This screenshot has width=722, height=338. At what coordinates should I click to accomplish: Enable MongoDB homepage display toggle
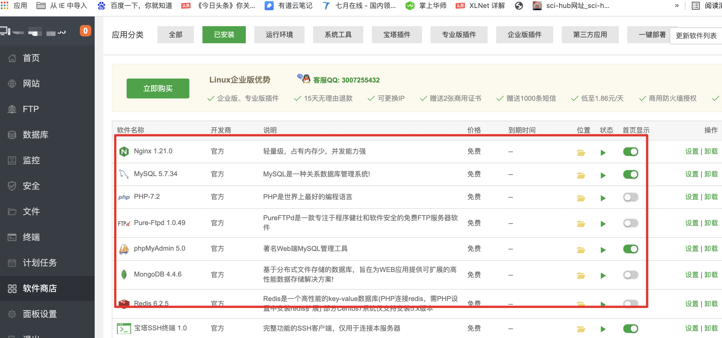pos(630,275)
